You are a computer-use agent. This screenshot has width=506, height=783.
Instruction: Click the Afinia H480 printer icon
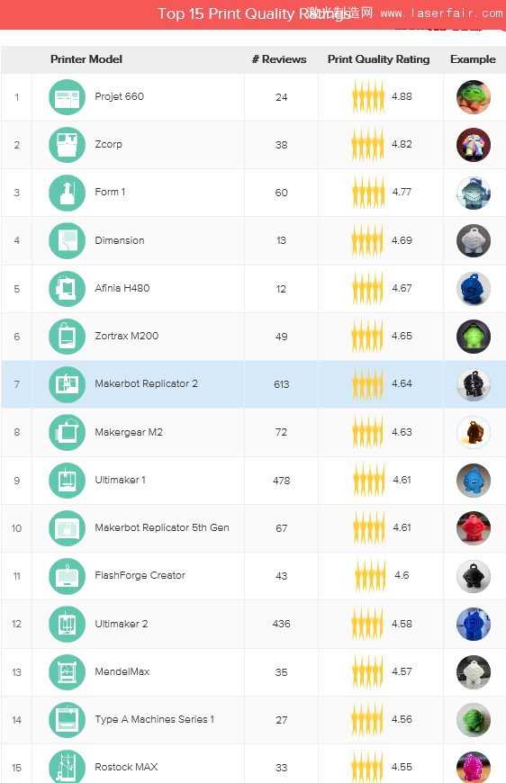(67, 289)
